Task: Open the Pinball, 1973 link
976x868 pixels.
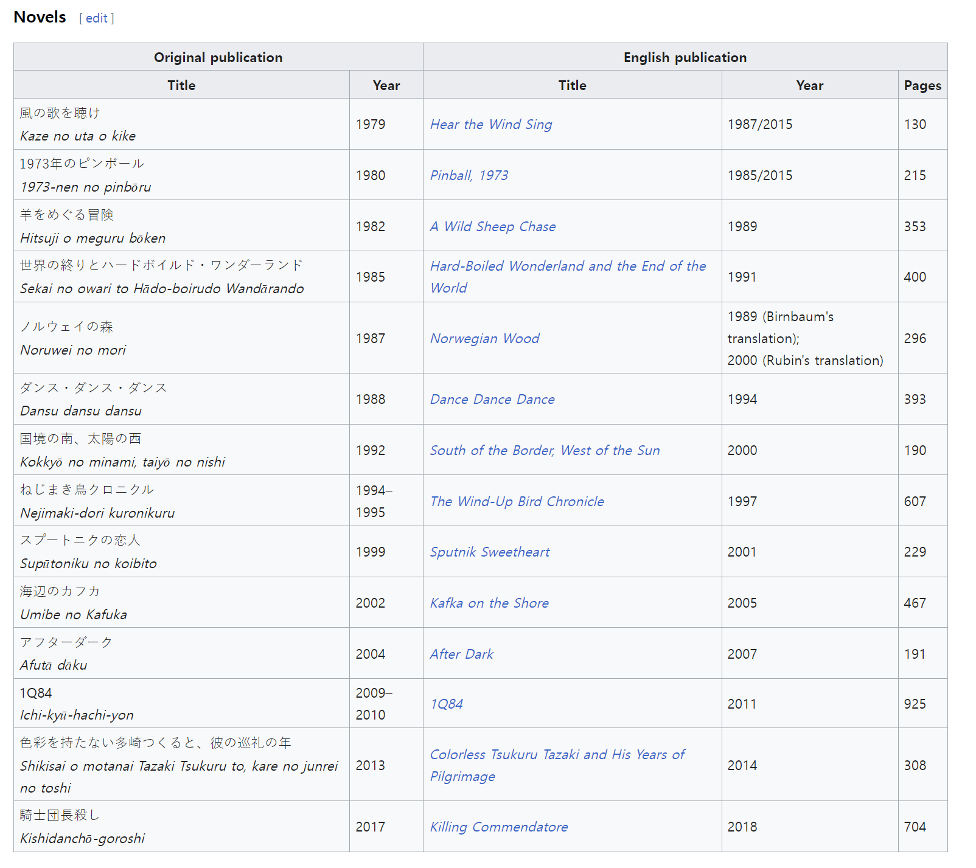Action: [x=469, y=175]
